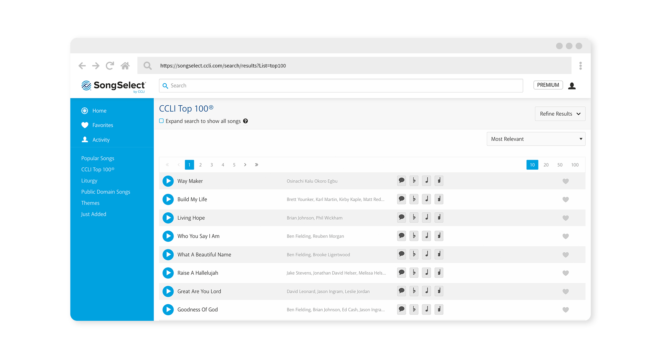Go to results page 3
Image resolution: width=661 pixels, height=358 pixels.
pos(212,165)
